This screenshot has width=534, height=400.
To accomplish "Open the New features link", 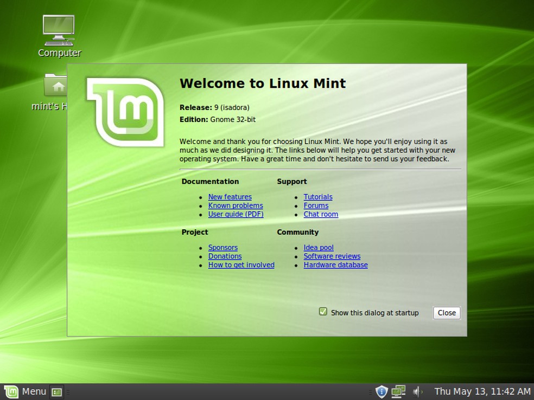I will (x=230, y=197).
